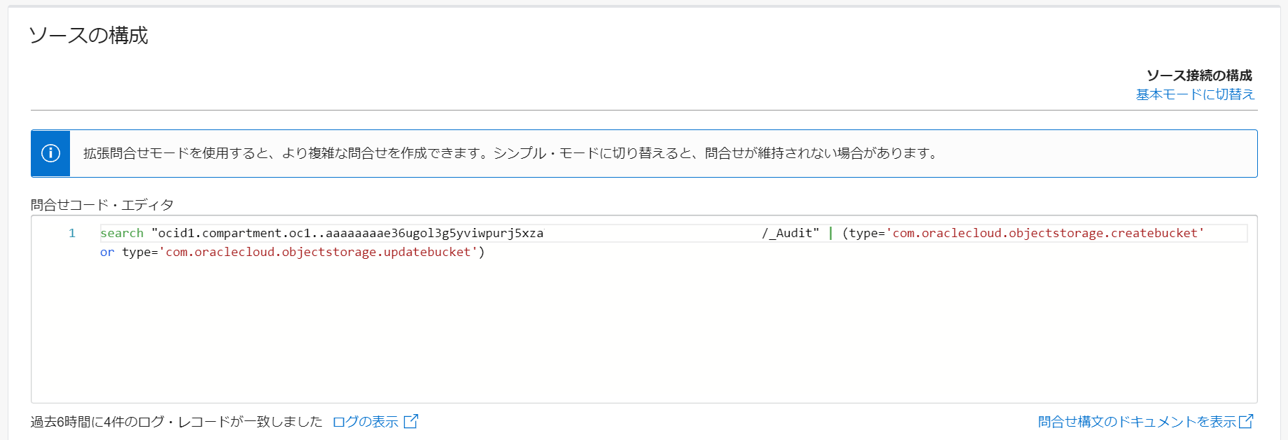The width and height of the screenshot is (1288, 440).
Task: Click the blue 'or' operator keyword
Action: click(x=107, y=252)
